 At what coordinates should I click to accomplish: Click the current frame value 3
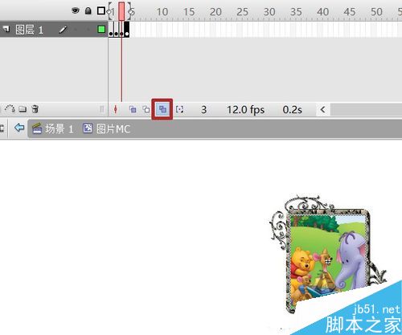[x=204, y=109]
